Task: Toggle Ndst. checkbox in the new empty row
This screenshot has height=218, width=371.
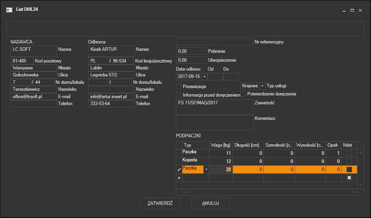Action: 349,178
